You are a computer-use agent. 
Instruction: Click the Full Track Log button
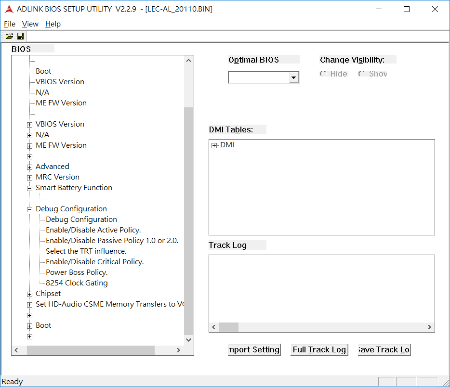click(x=319, y=350)
